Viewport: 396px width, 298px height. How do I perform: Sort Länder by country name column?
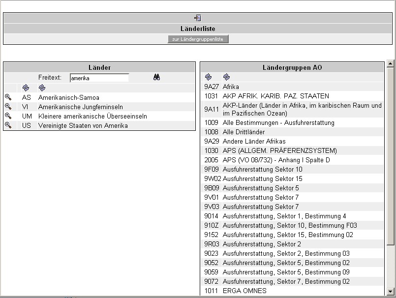tap(42, 88)
